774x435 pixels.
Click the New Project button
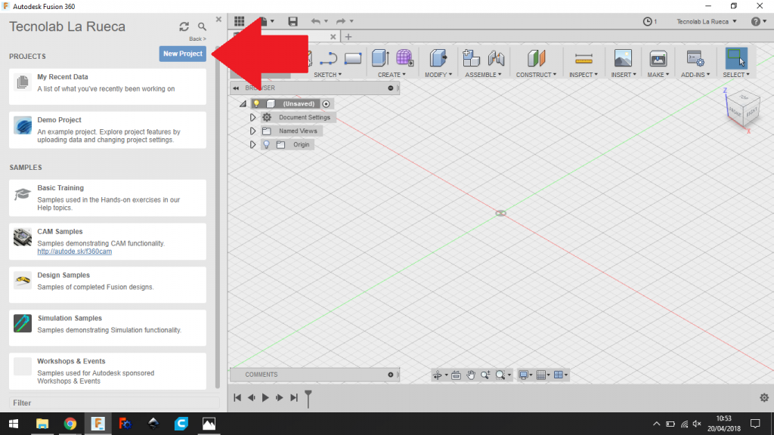pyautogui.click(x=182, y=54)
